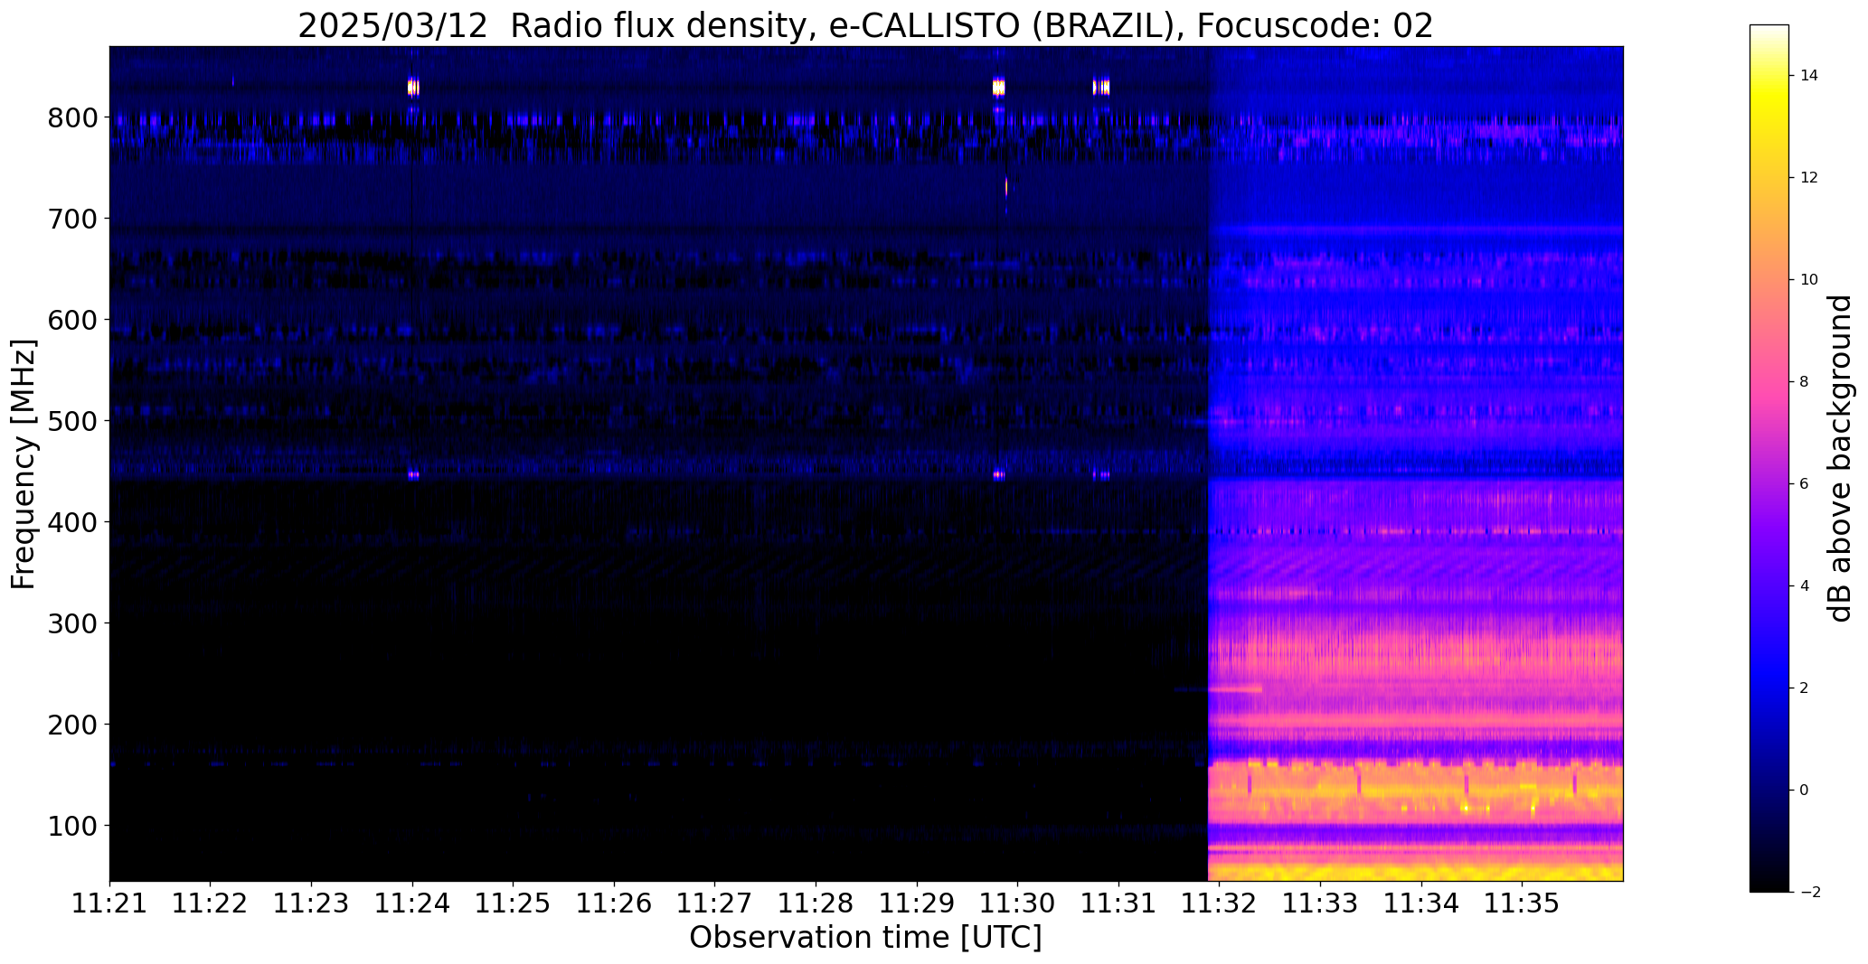
Task: Click the 100 frequency tick label
Action: point(72,826)
